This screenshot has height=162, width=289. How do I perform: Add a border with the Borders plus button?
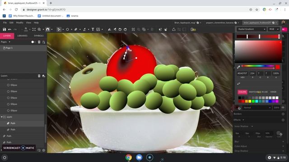pos(283,114)
